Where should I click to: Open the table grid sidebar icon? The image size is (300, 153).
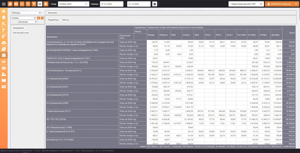point(4,55)
